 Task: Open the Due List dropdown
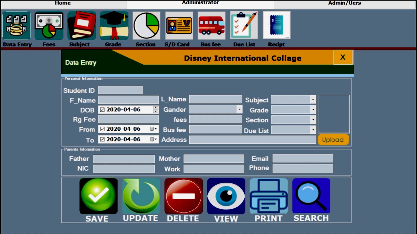(x=313, y=130)
